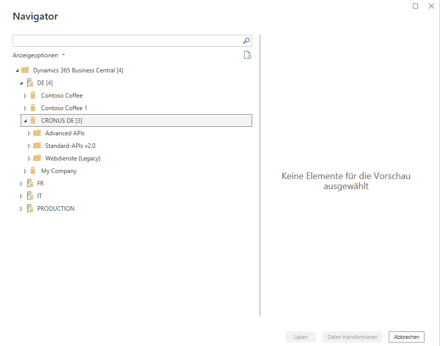The height and width of the screenshot is (346, 440).
Task: Select the Dynamics 365 Business Central [4] row
Action: (78, 70)
